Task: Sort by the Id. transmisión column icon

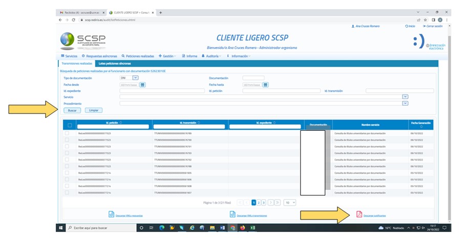Action: click(199, 123)
